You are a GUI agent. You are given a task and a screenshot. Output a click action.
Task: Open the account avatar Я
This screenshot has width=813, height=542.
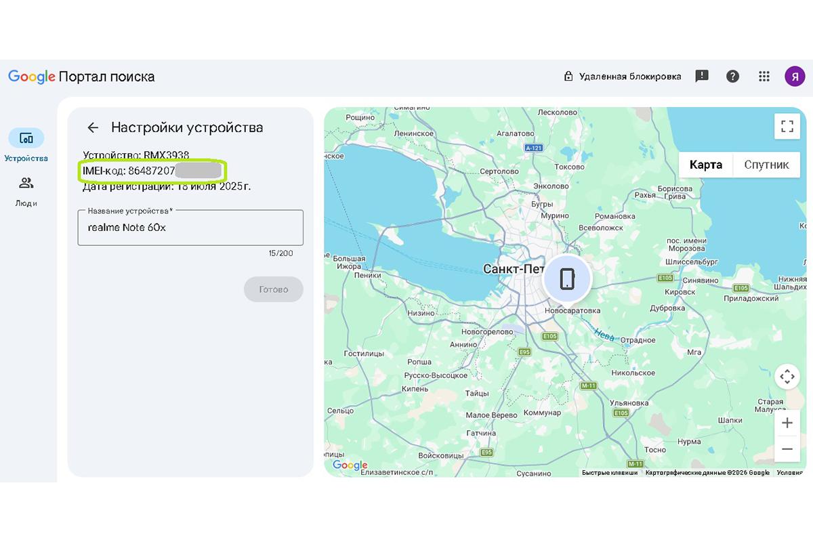[x=795, y=77]
